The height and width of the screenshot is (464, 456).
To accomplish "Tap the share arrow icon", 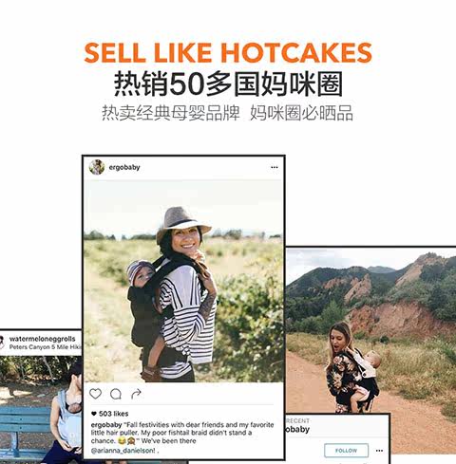I will [x=136, y=394].
